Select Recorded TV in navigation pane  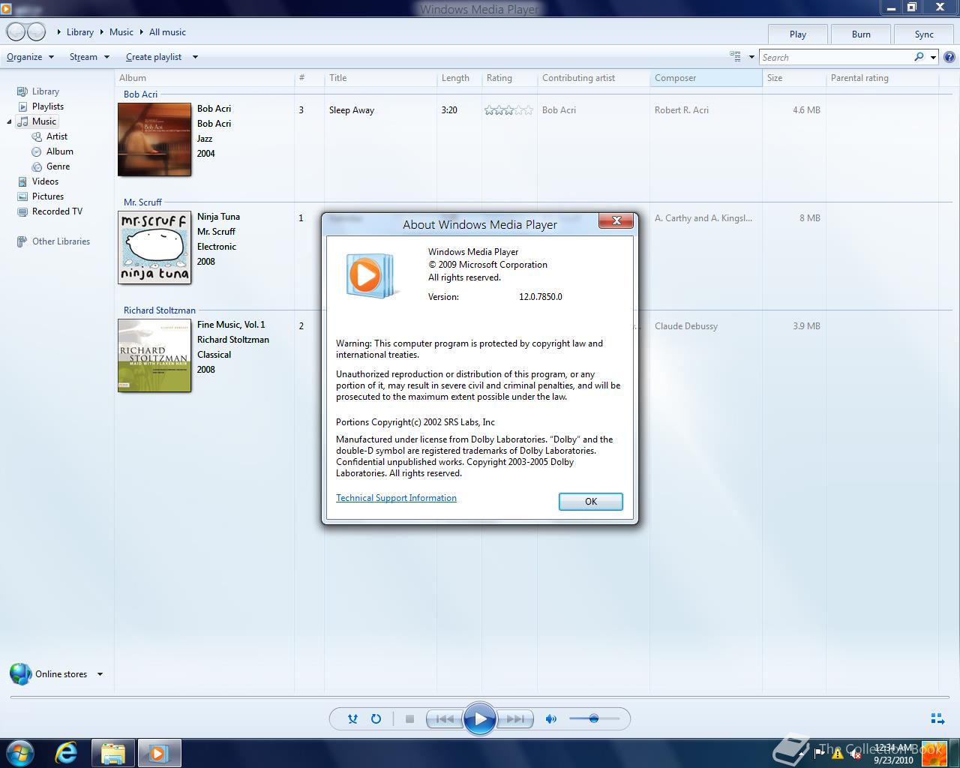tap(57, 211)
